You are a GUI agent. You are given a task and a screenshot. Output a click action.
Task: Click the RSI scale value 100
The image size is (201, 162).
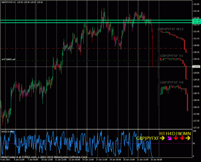[195, 131]
